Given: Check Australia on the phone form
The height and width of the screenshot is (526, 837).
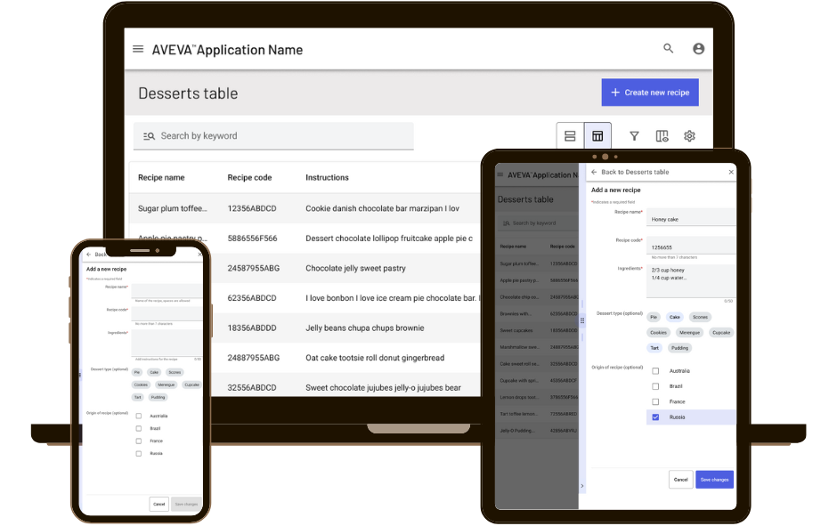Looking at the screenshot, I should 139,416.
